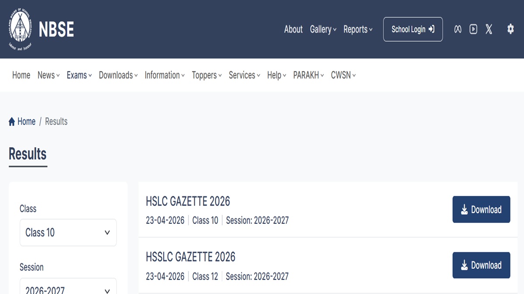The width and height of the screenshot is (524, 294).
Task: Open the Meta social media icon
Action: [458, 29]
